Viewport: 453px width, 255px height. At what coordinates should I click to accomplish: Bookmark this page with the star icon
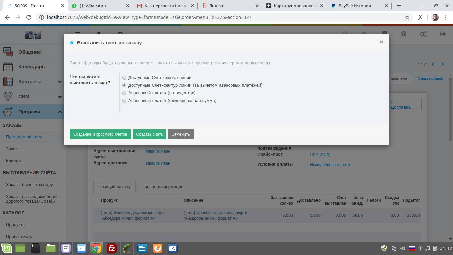407,17
